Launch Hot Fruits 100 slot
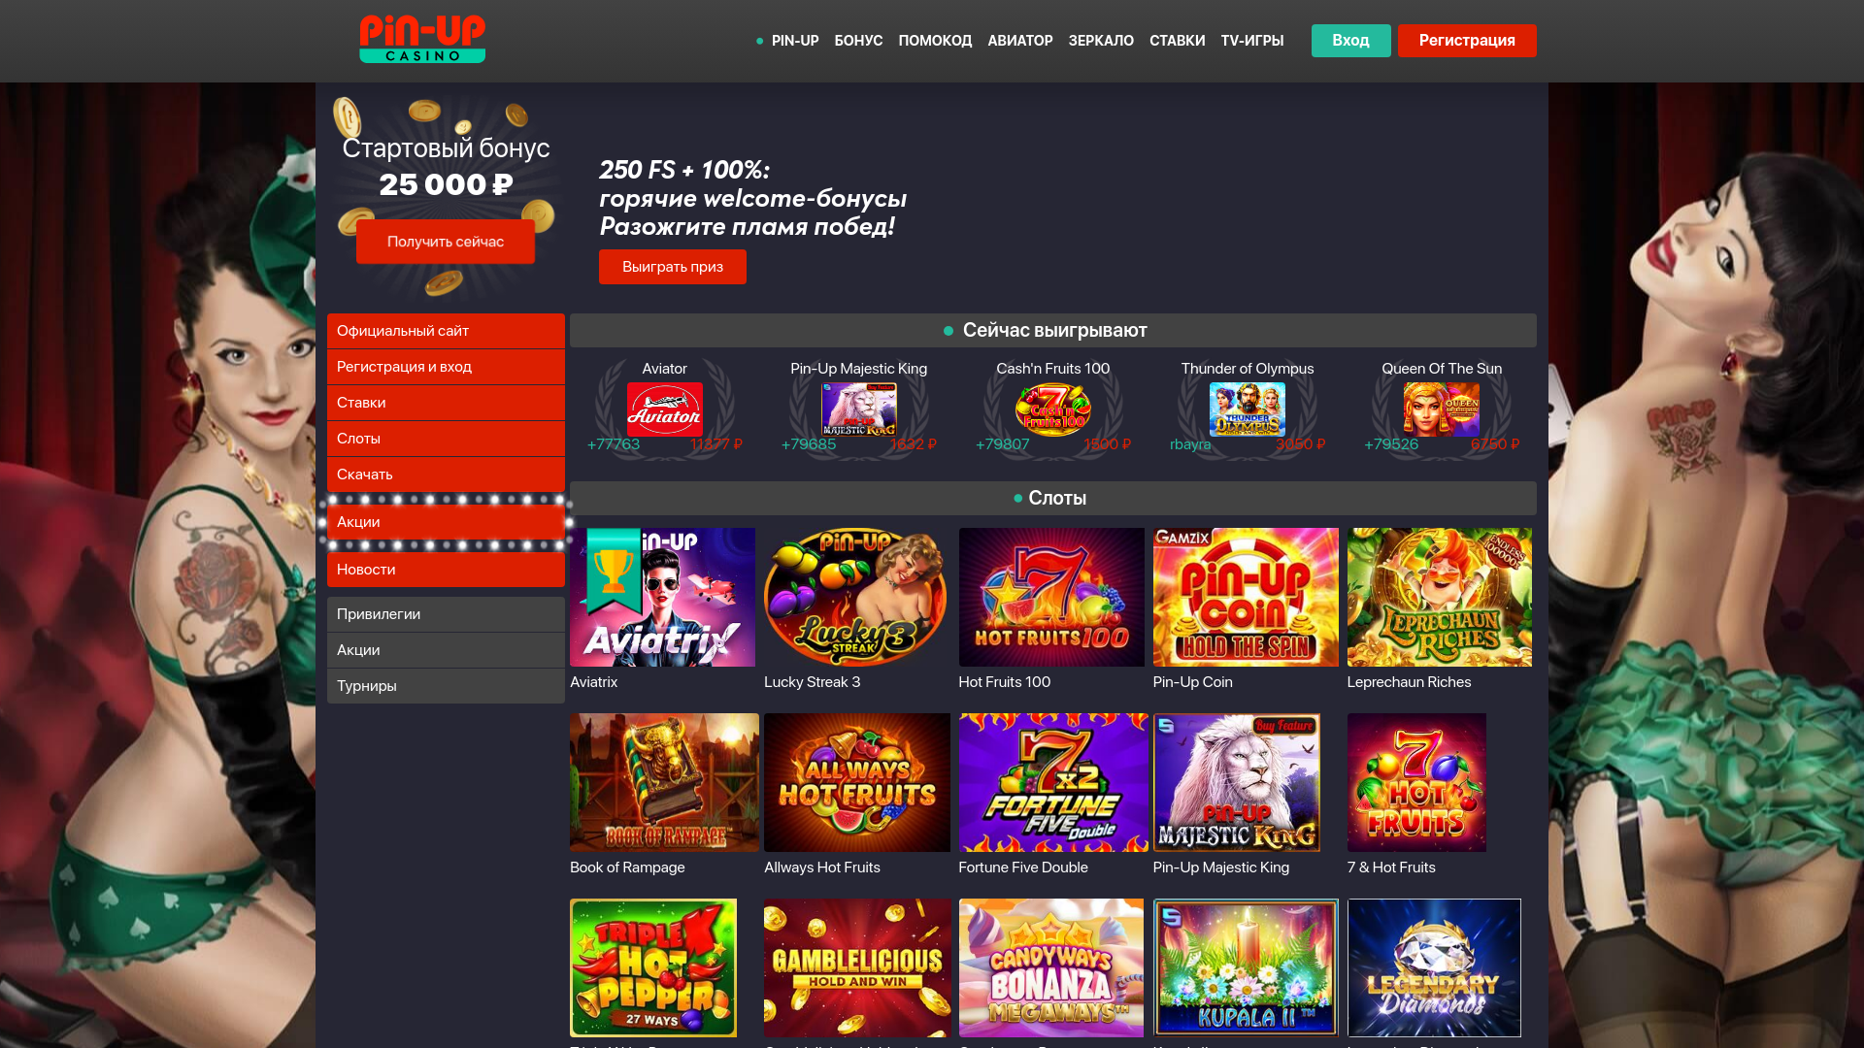This screenshot has width=1864, height=1048. [x=1051, y=597]
